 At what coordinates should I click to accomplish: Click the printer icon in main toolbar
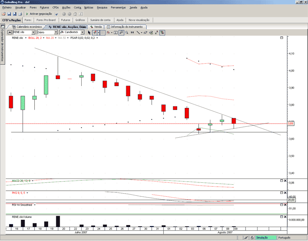coord(20,14)
